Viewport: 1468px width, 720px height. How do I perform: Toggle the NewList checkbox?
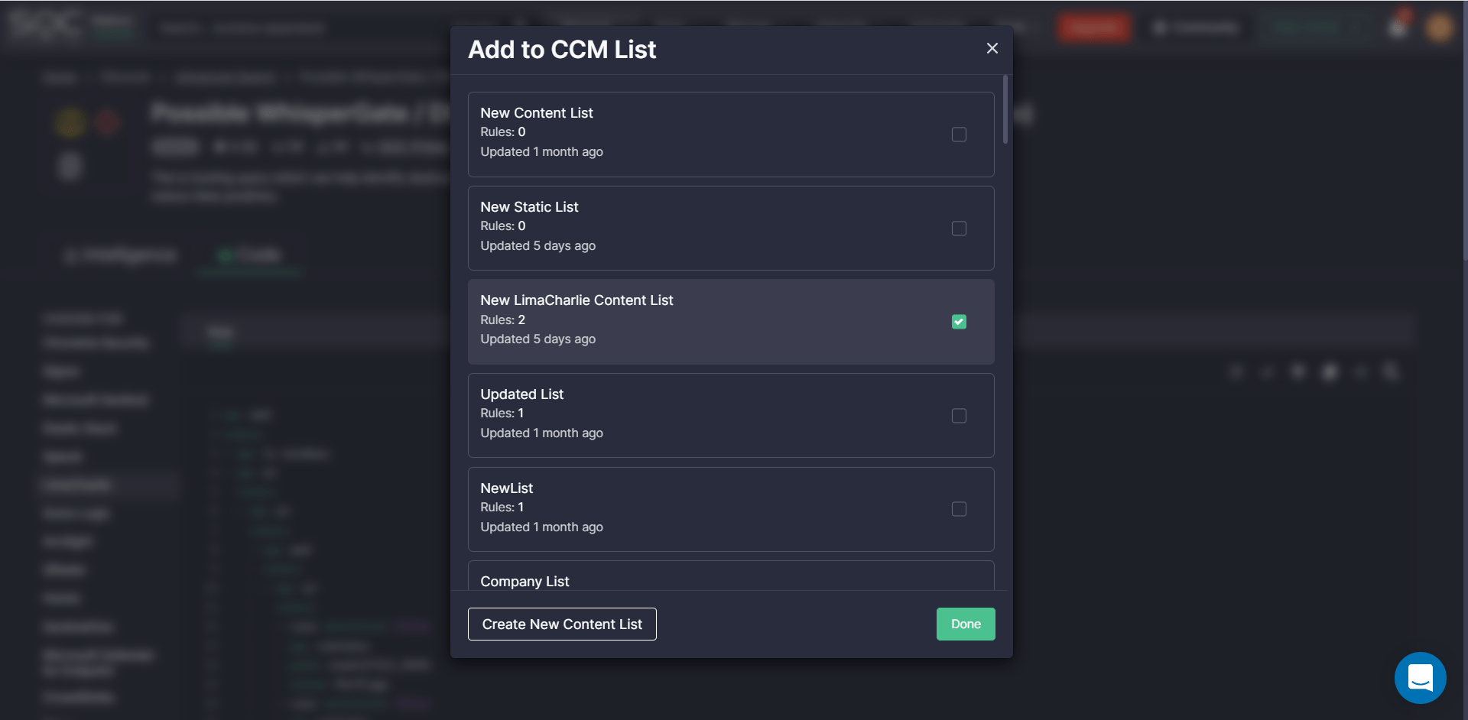[959, 509]
